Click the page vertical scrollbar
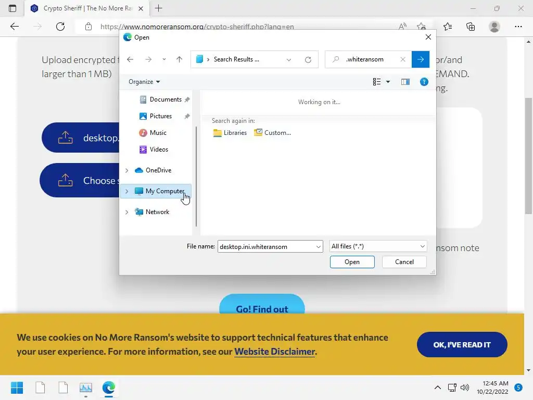 tap(528, 156)
